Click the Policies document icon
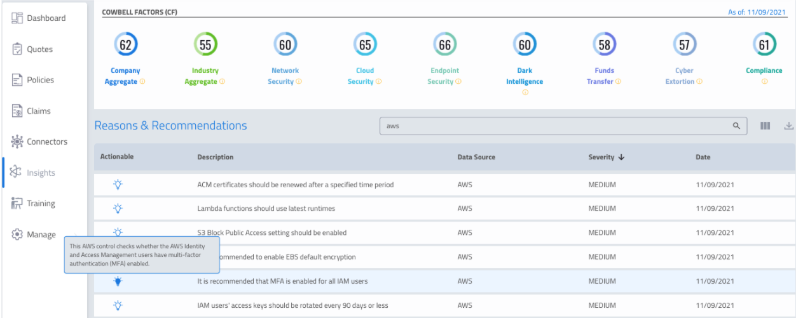Viewport: 796px width, 318px height. (17, 80)
